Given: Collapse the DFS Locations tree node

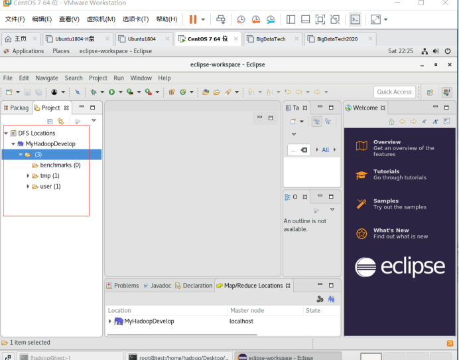Looking at the screenshot, I should [x=6, y=133].
